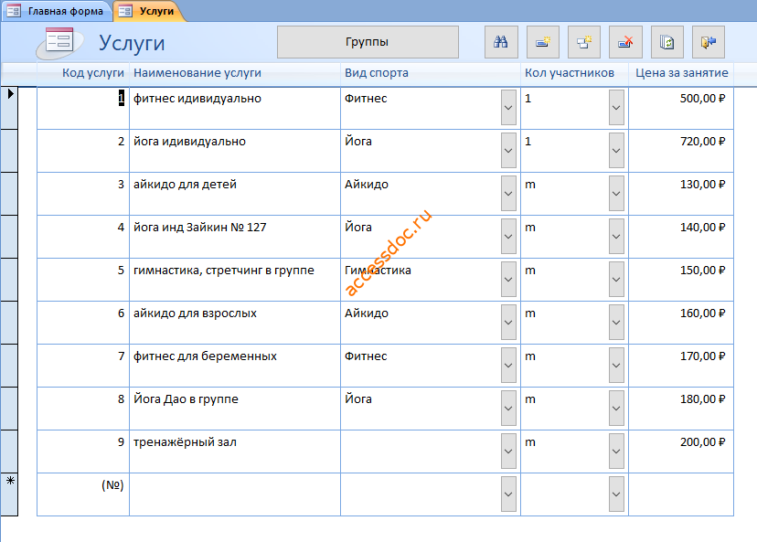Select the Услуги tab
The height and width of the screenshot is (542, 757).
(149, 11)
